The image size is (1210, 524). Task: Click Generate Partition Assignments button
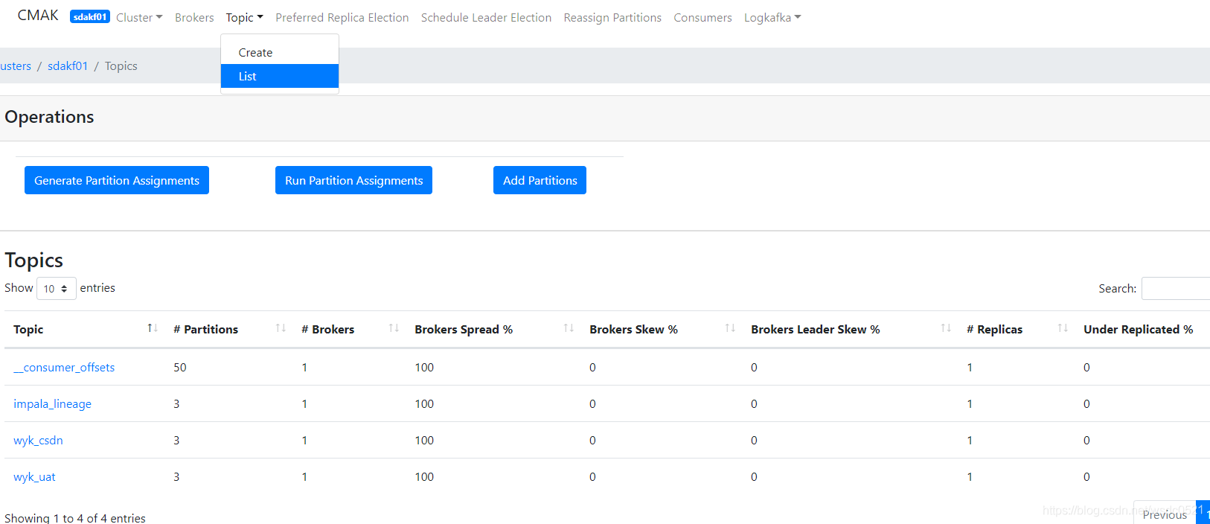pos(117,180)
